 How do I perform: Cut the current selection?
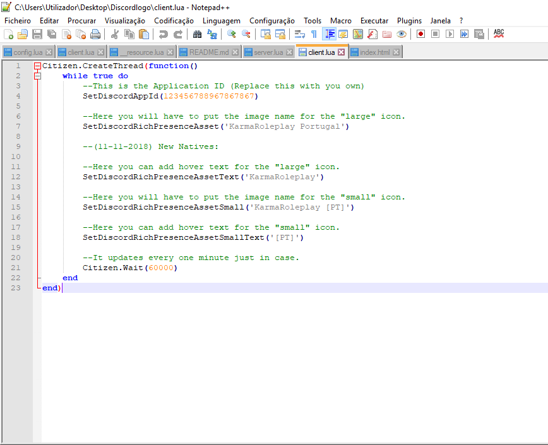[x=114, y=36]
